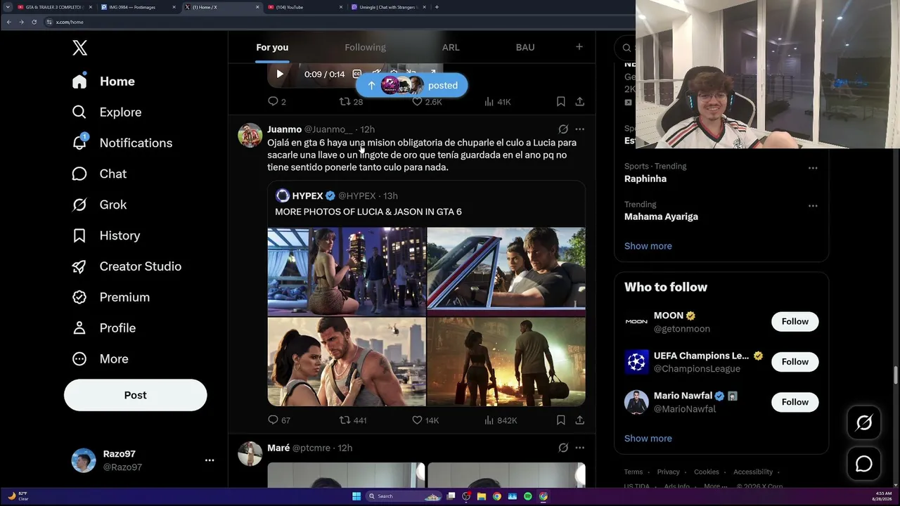
Task: Add a new timeline tab with plus
Action: [x=579, y=47]
